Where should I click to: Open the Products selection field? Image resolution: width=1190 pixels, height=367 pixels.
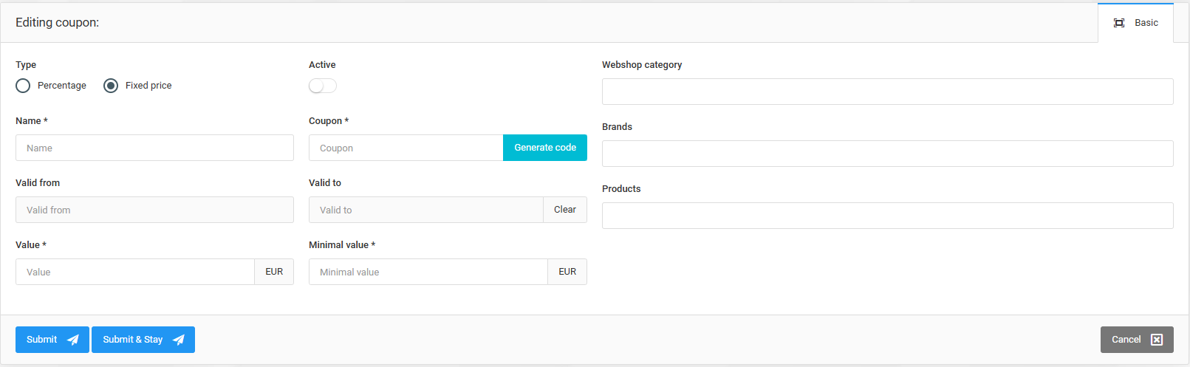tap(887, 216)
